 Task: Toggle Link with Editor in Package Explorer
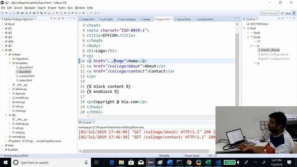click(55, 19)
